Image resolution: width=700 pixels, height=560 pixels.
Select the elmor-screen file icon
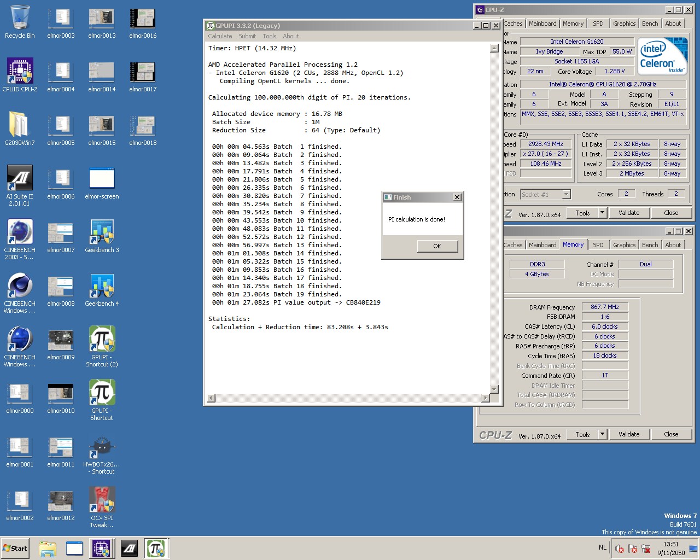coord(102,182)
